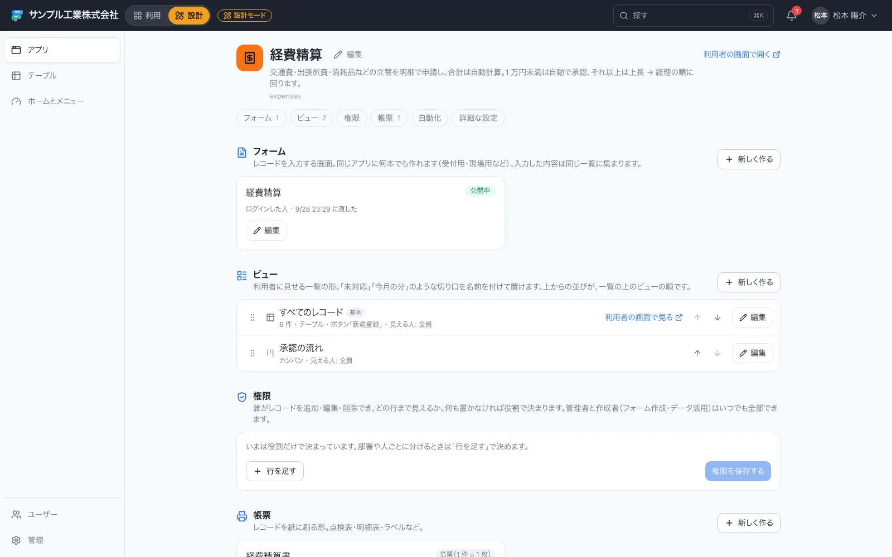Click table icon of すべてのレコード view
The width and height of the screenshot is (892, 557).
(270, 317)
